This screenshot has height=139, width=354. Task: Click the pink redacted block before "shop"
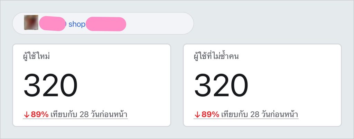[x=53, y=23]
